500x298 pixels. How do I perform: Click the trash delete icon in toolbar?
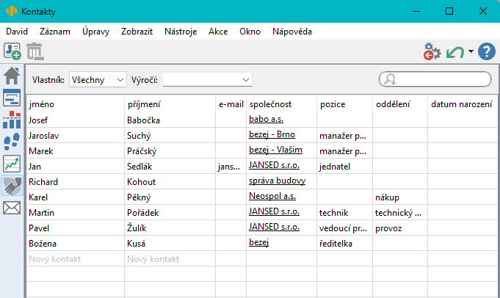(35, 51)
